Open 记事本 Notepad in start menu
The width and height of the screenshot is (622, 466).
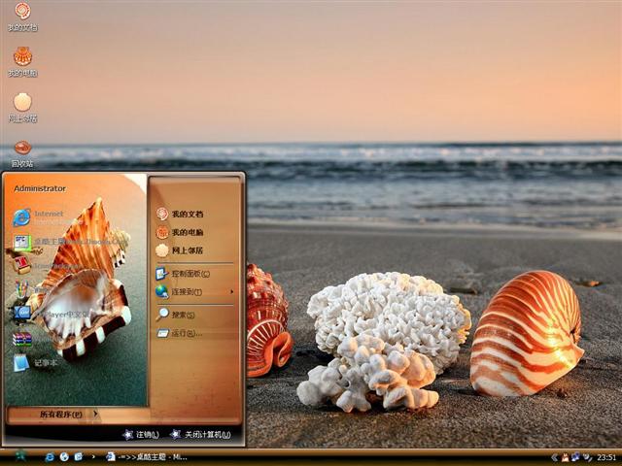tap(22, 362)
